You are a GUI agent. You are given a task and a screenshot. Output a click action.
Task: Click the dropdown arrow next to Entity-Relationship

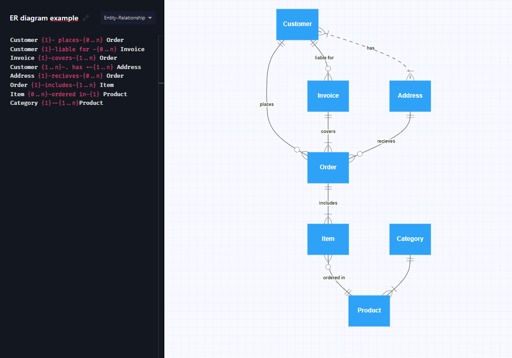(150, 18)
